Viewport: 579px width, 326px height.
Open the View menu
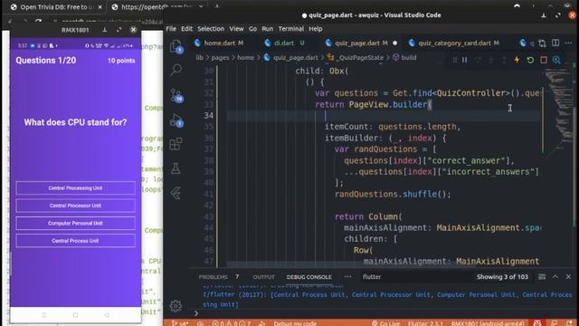(236, 29)
